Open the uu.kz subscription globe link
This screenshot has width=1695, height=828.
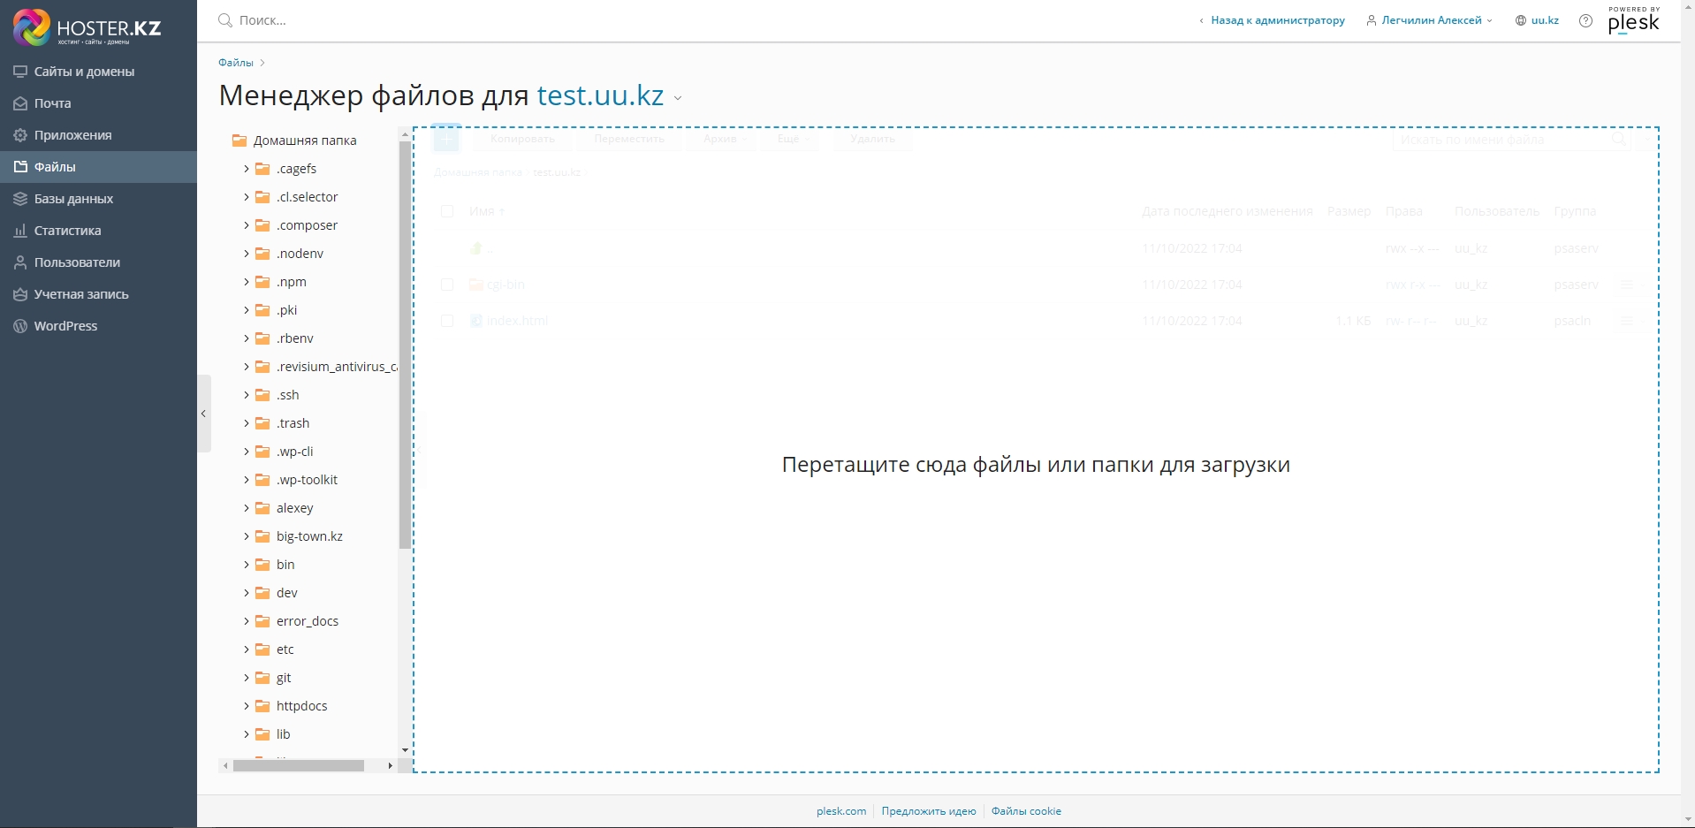pyautogui.click(x=1537, y=20)
